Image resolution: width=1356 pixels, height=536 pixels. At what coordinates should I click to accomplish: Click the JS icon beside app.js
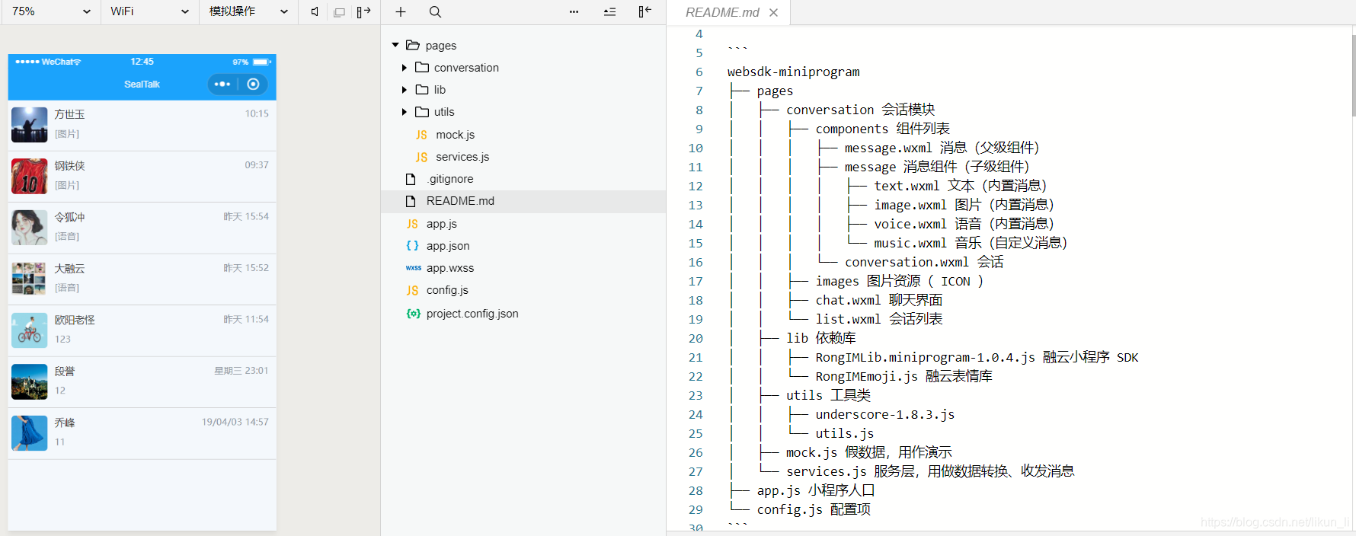pyautogui.click(x=412, y=224)
